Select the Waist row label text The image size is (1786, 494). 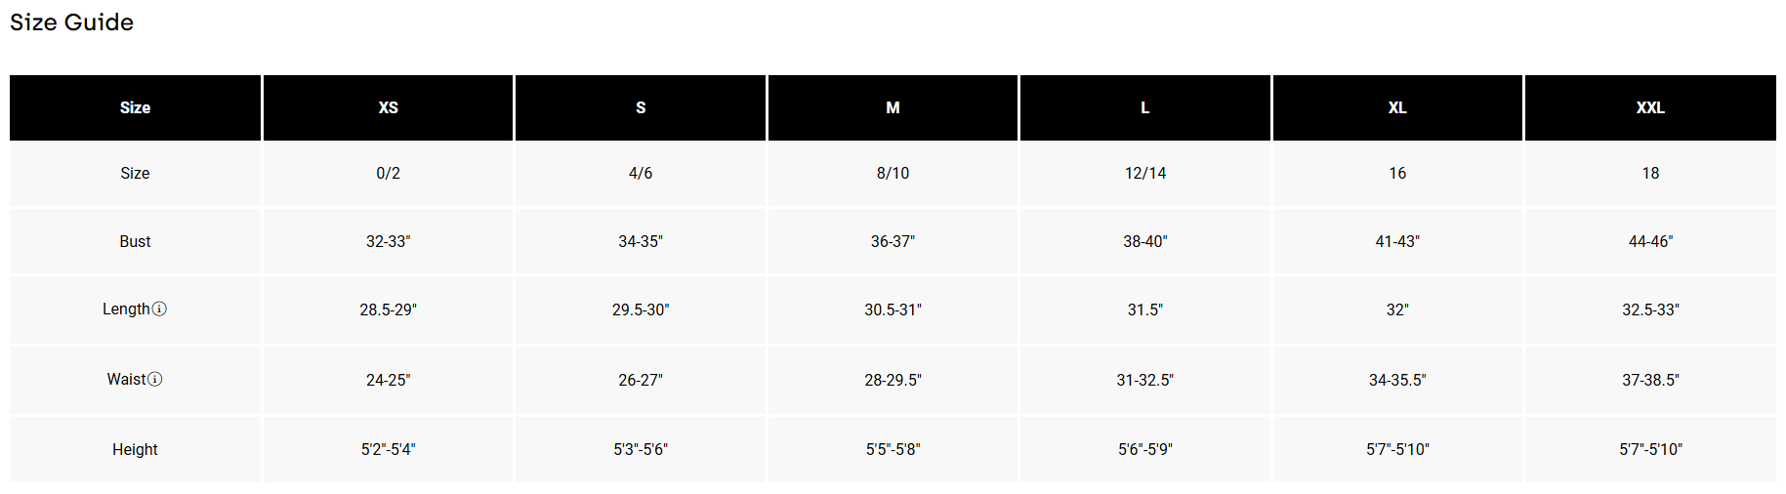point(126,380)
